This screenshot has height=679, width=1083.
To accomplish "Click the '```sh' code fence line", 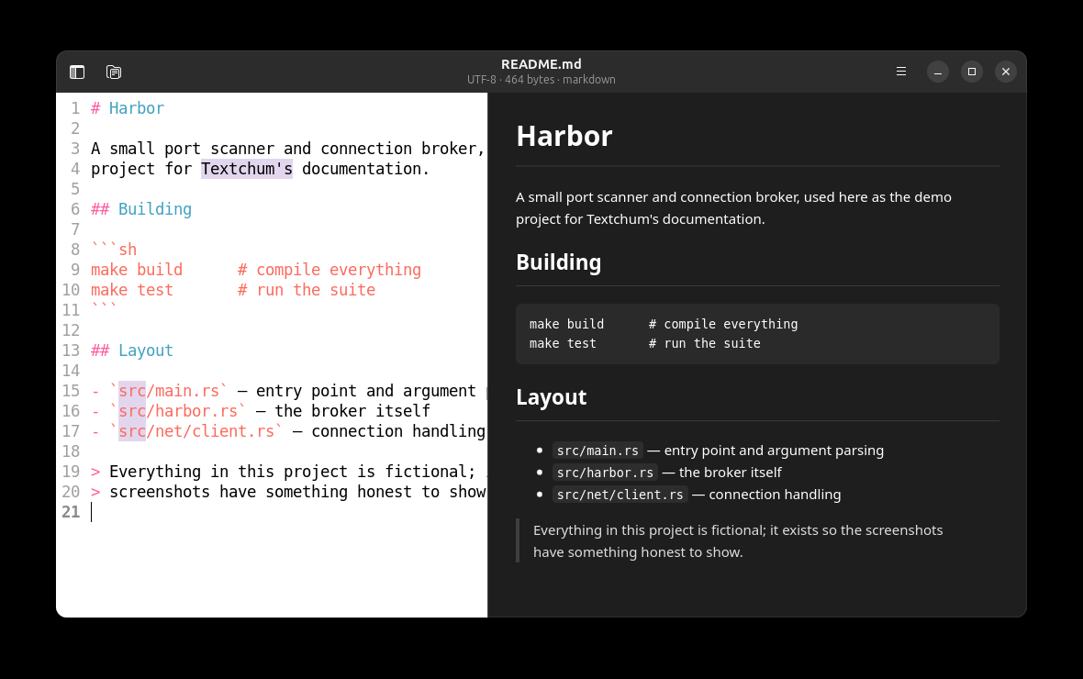I will (x=114, y=250).
